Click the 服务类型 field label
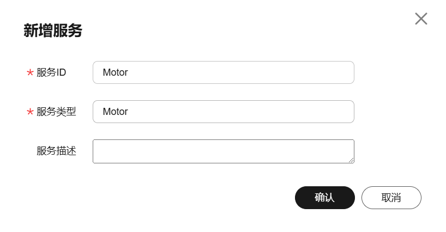 point(56,112)
